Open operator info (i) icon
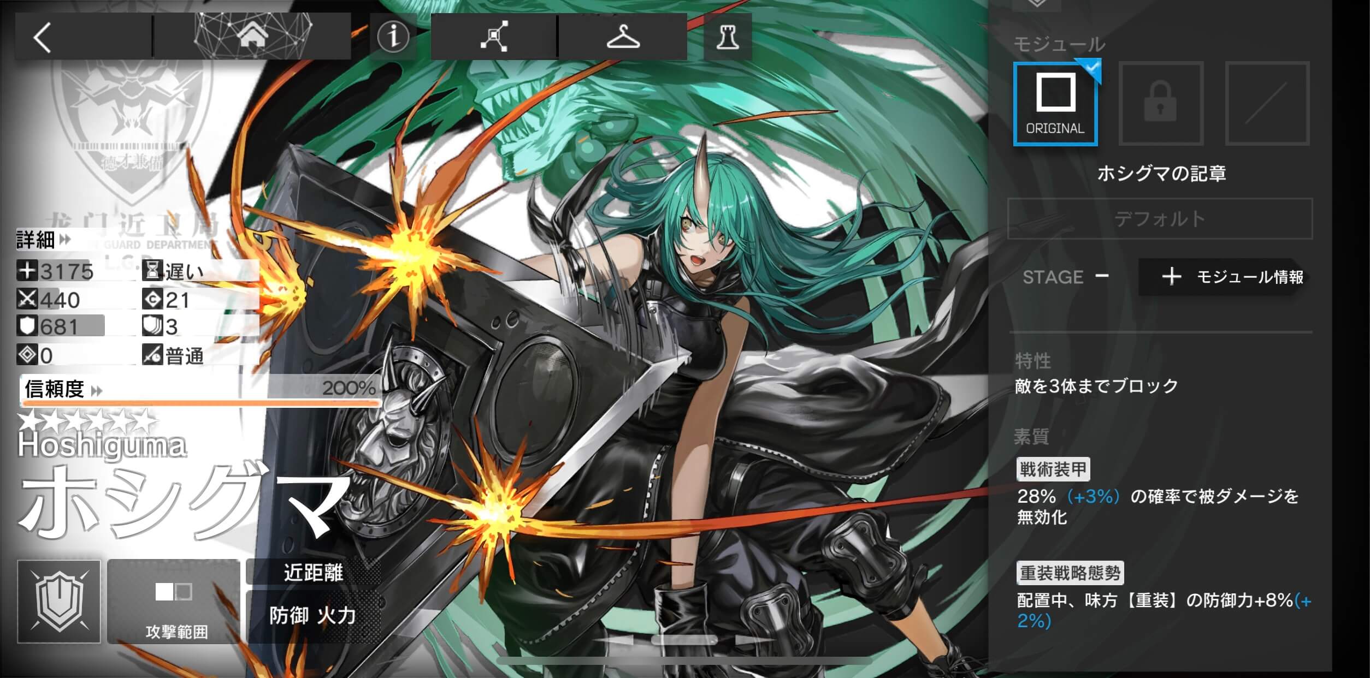The width and height of the screenshot is (1370, 678). [393, 37]
